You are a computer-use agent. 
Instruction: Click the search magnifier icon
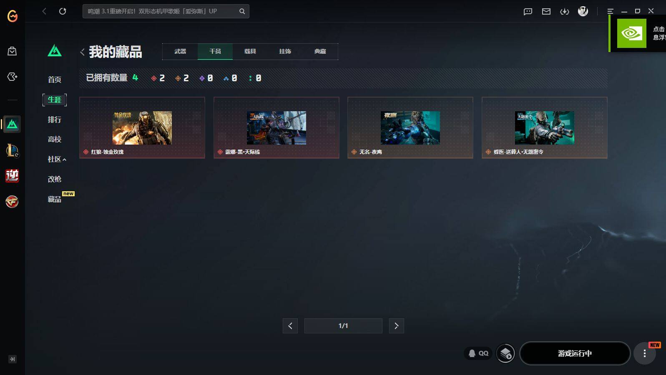click(x=242, y=11)
